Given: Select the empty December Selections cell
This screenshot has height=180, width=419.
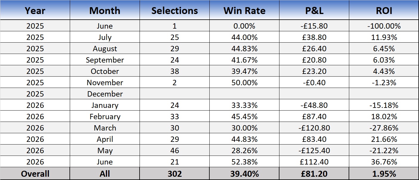Looking at the screenshot, I should click(174, 94).
